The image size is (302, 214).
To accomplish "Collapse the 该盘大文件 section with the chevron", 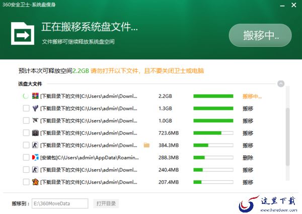I will 281,83.
